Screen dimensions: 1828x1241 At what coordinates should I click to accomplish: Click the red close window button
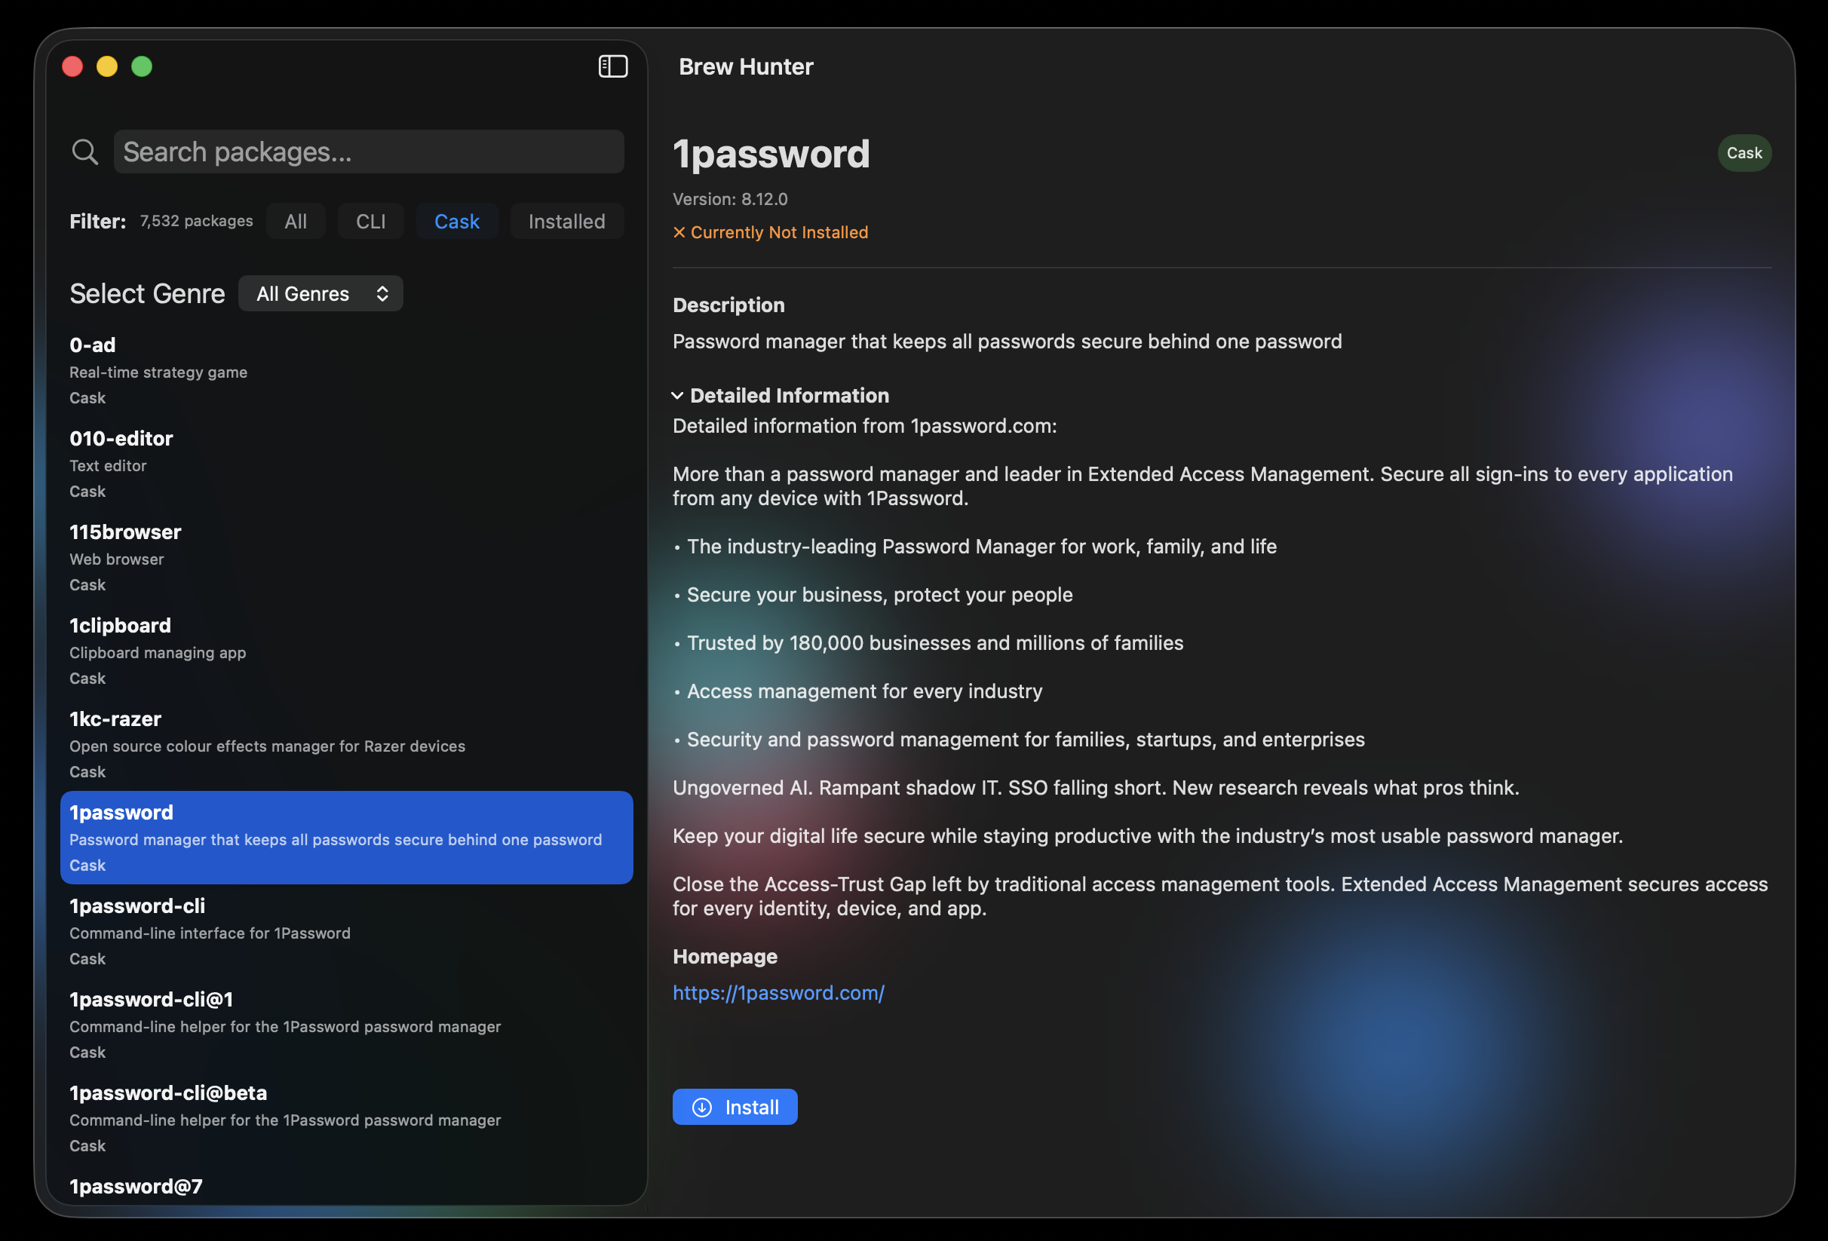pyautogui.click(x=72, y=66)
